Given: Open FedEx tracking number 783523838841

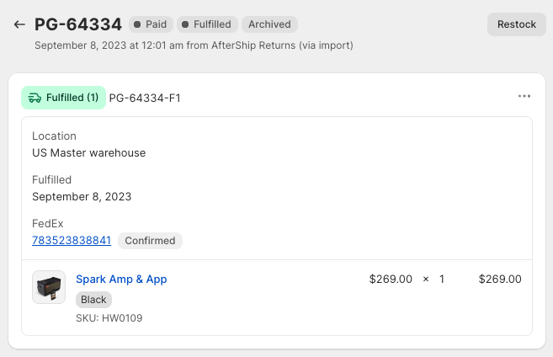Looking at the screenshot, I should click(72, 240).
